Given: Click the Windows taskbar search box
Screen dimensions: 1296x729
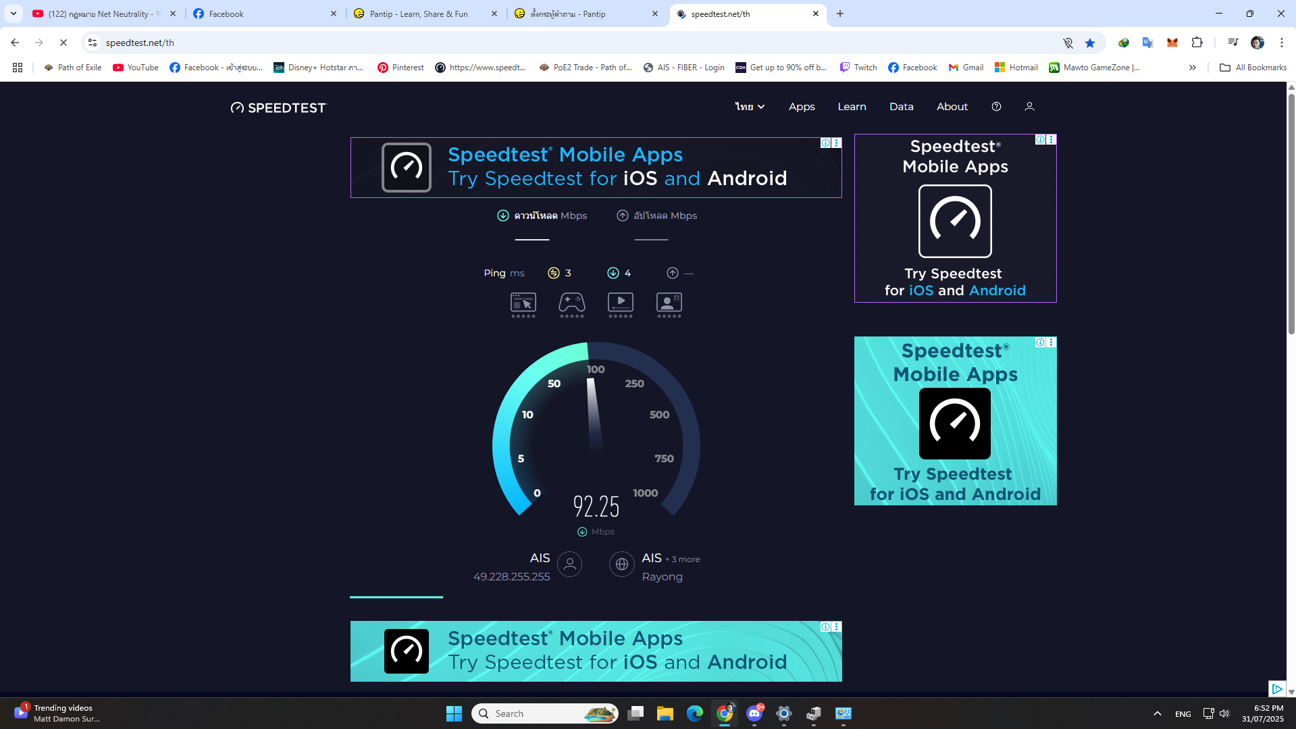Looking at the screenshot, I should [x=545, y=713].
